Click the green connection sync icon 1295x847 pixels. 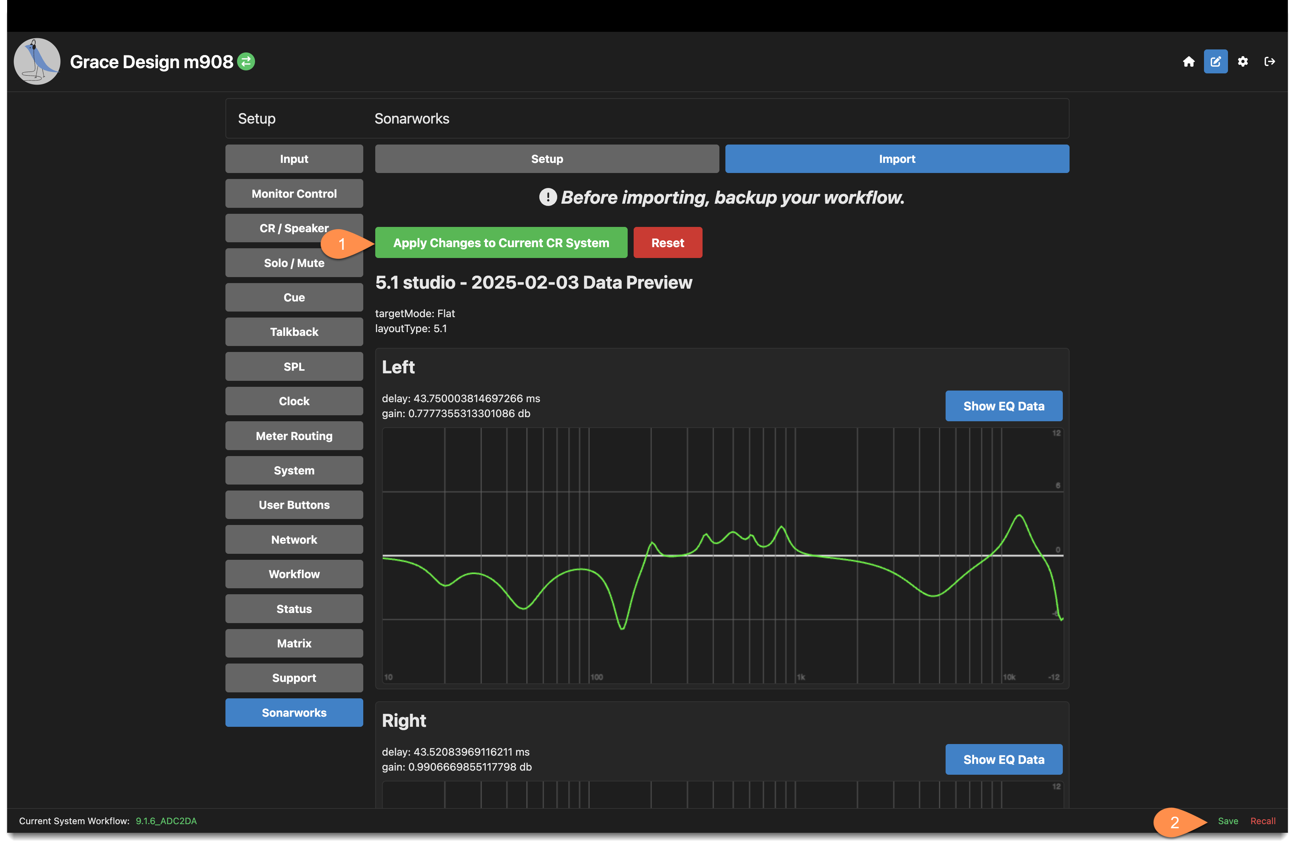point(246,61)
